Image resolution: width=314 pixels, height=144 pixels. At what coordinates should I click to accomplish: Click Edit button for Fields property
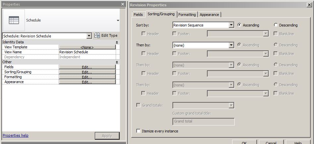[x=87, y=67]
